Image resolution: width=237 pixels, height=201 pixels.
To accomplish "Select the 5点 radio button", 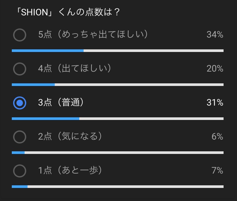I will [20, 35].
